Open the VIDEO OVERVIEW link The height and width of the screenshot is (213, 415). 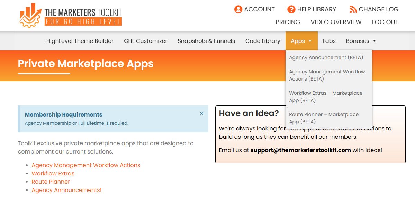(x=336, y=22)
